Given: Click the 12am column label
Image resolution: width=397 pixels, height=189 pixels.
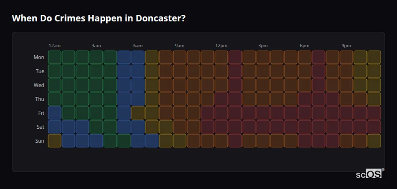Looking at the screenshot, I should point(55,46).
